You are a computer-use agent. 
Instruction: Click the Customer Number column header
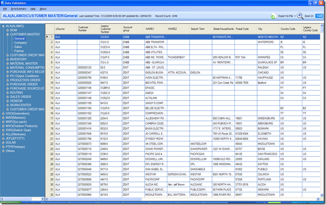pos(88,29)
